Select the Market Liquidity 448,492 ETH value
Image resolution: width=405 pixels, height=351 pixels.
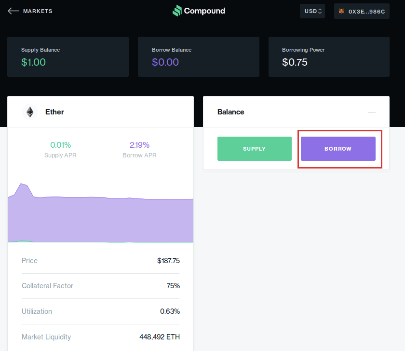pos(160,337)
